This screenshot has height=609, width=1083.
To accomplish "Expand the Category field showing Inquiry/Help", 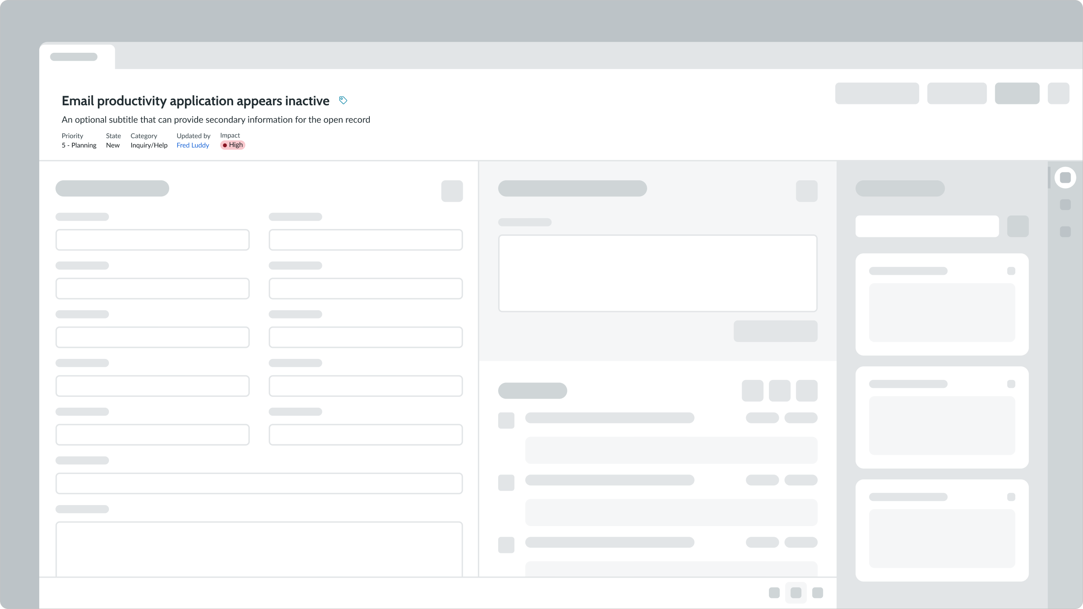I will (x=149, y=145).
